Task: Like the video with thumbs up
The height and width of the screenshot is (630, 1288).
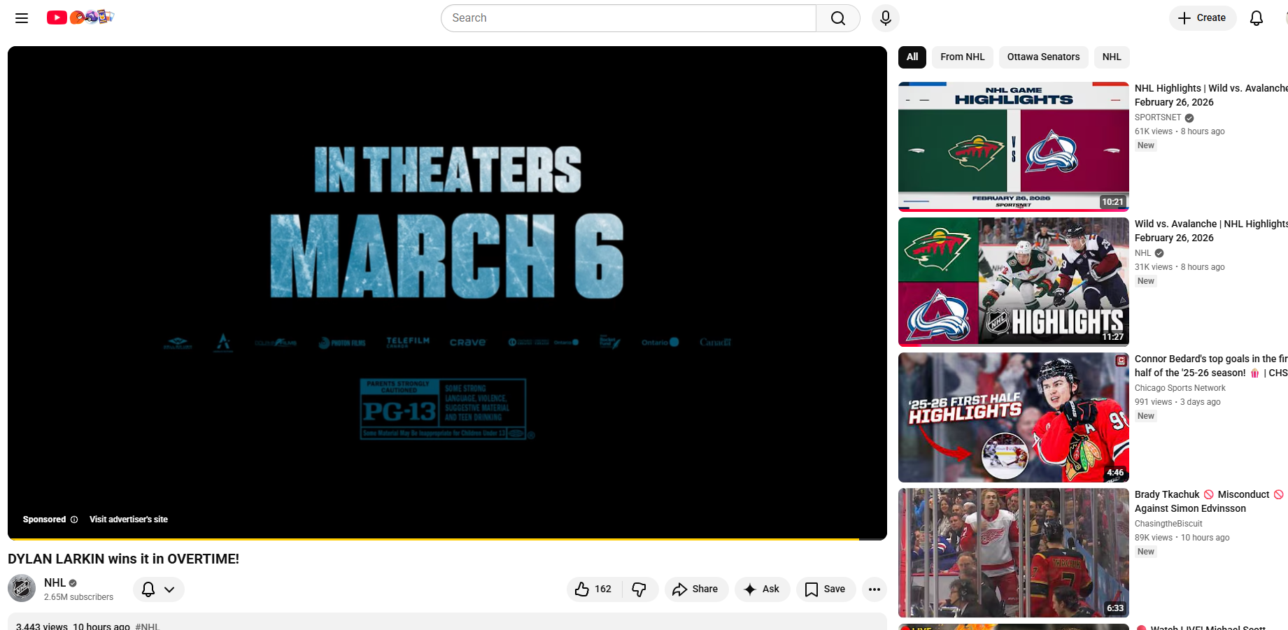Action: [x=593, y=589]
